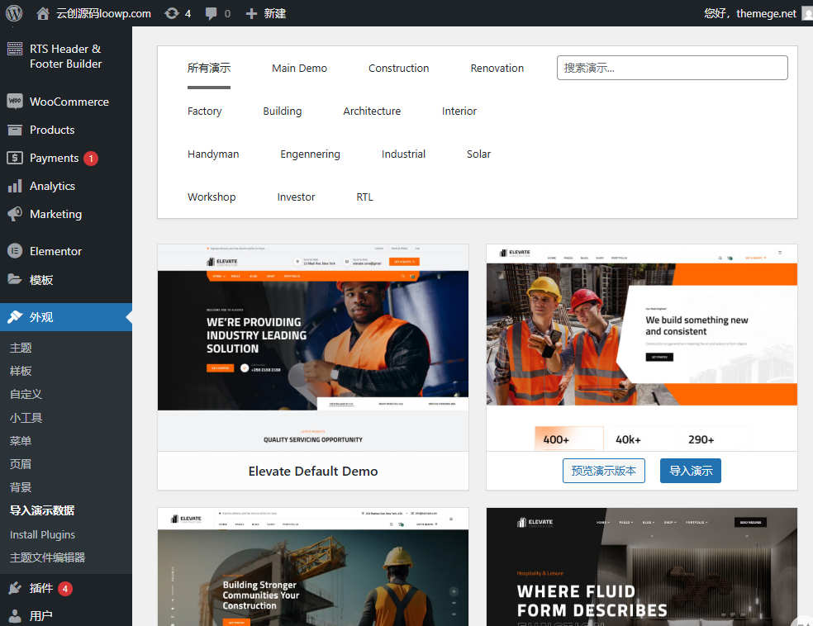The height and width of the screenshot is (626, 813).
Task: Select the Construction filter tab
Action: [x=399, y=68]
